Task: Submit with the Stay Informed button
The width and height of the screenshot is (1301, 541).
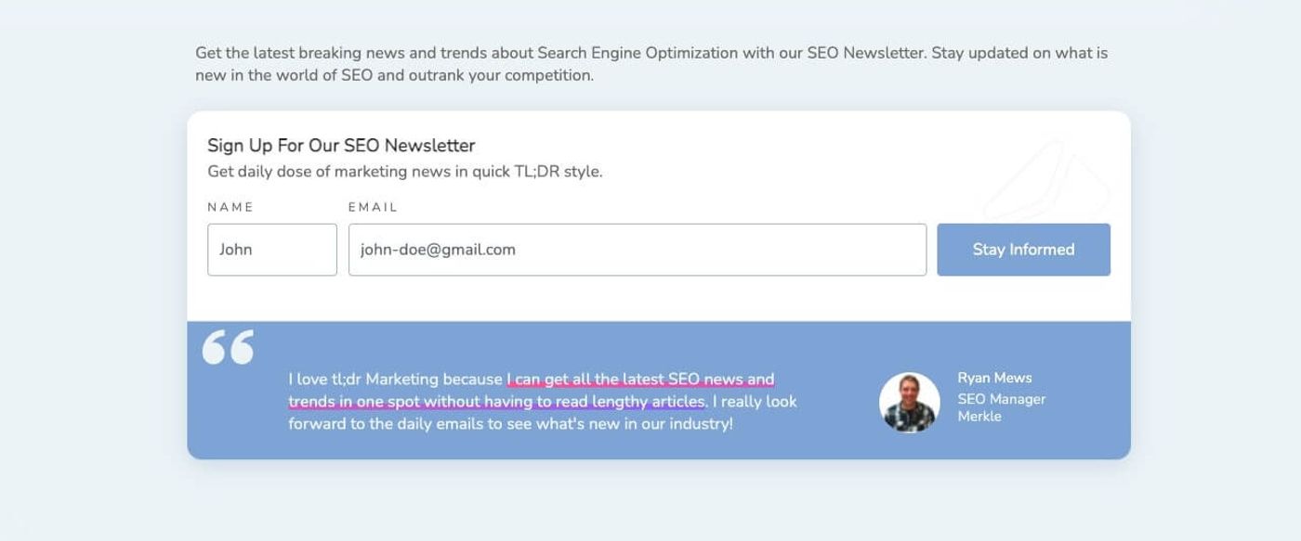Action: (x=1023, y=250)
